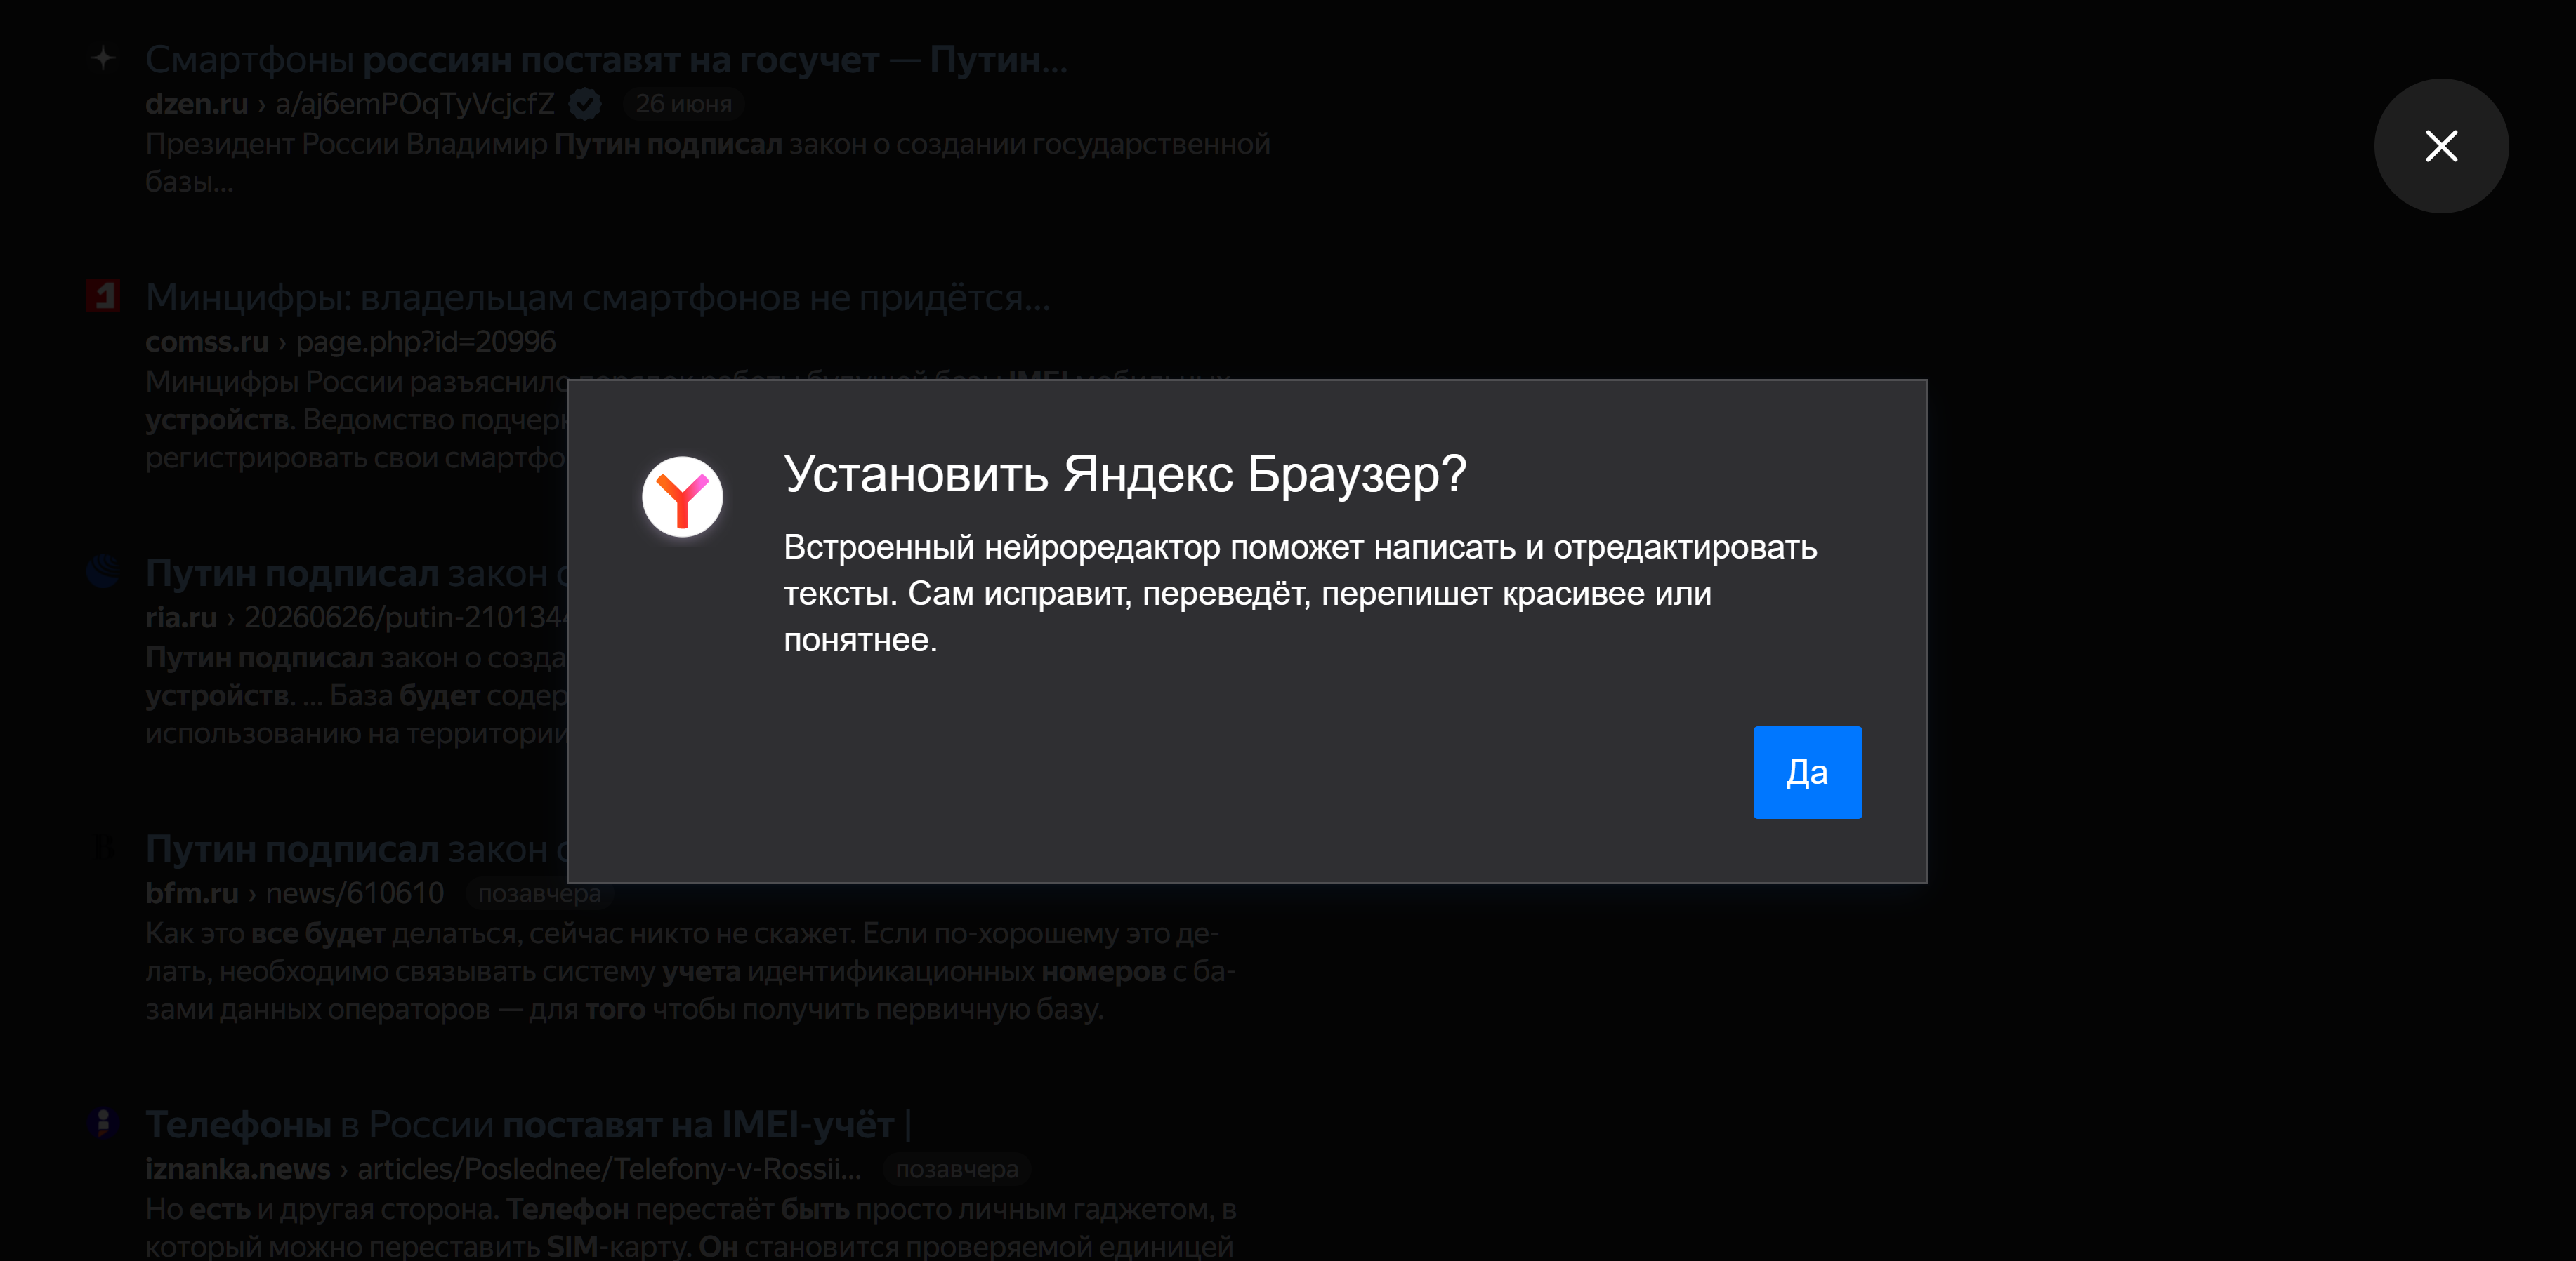Open the bfm.ru site link
2576x1261 pixels.
point(192,893)
